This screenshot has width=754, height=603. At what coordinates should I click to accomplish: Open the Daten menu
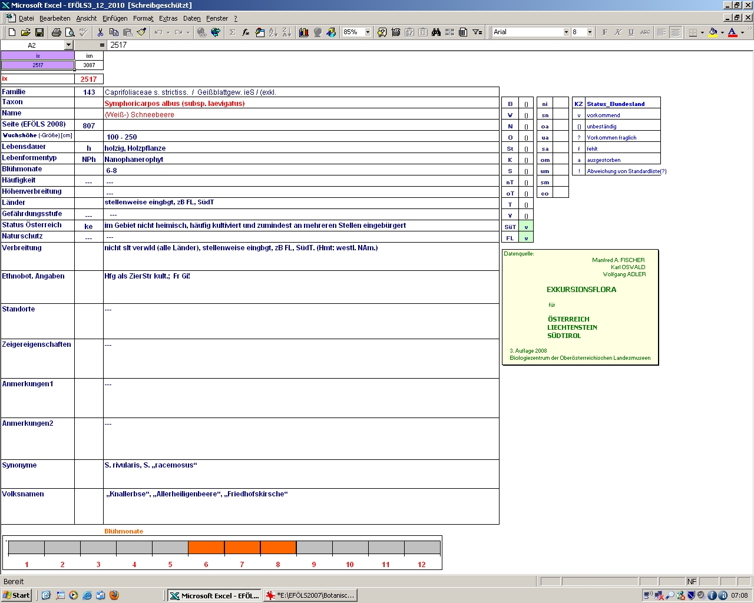click(192, 18)
